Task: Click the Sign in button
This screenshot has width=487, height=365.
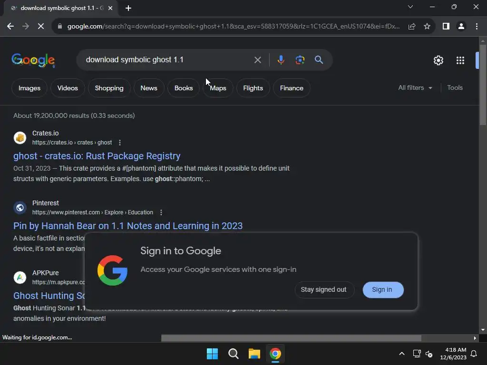Action: click(x=383, y=289)
